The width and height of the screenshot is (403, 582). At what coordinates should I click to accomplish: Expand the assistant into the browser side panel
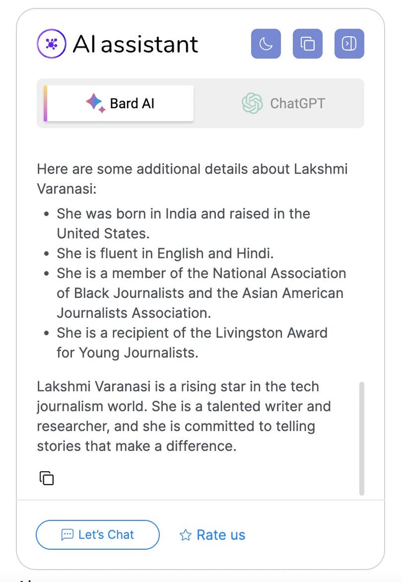pyautogui.click(x=349, y=44)
